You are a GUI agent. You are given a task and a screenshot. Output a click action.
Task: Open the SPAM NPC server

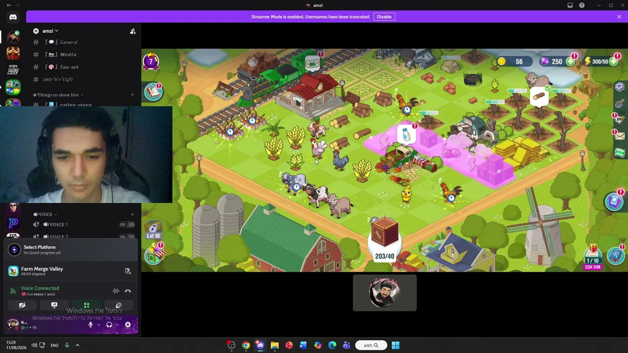13,69
